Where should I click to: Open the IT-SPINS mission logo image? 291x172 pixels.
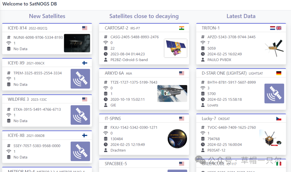[x=177, y=139]
